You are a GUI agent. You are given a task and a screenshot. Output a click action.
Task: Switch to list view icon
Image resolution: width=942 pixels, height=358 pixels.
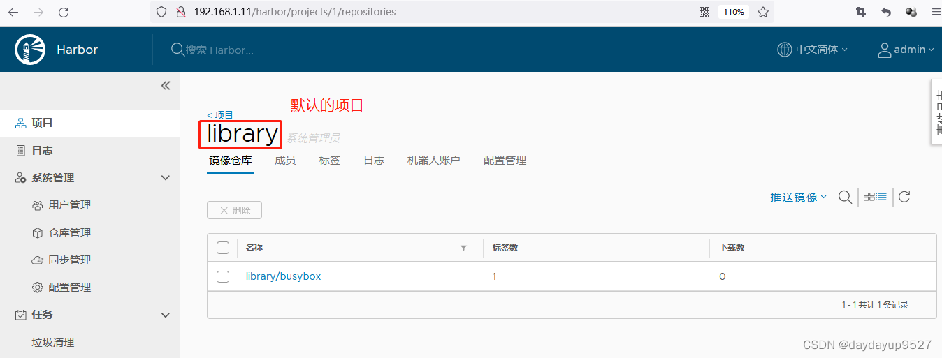[x=882, y=197]
